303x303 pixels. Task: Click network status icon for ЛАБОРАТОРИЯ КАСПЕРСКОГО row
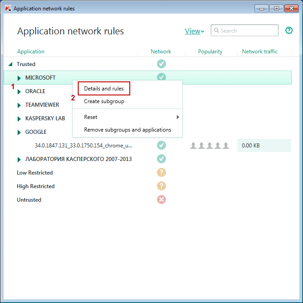(x=161, y=159)
